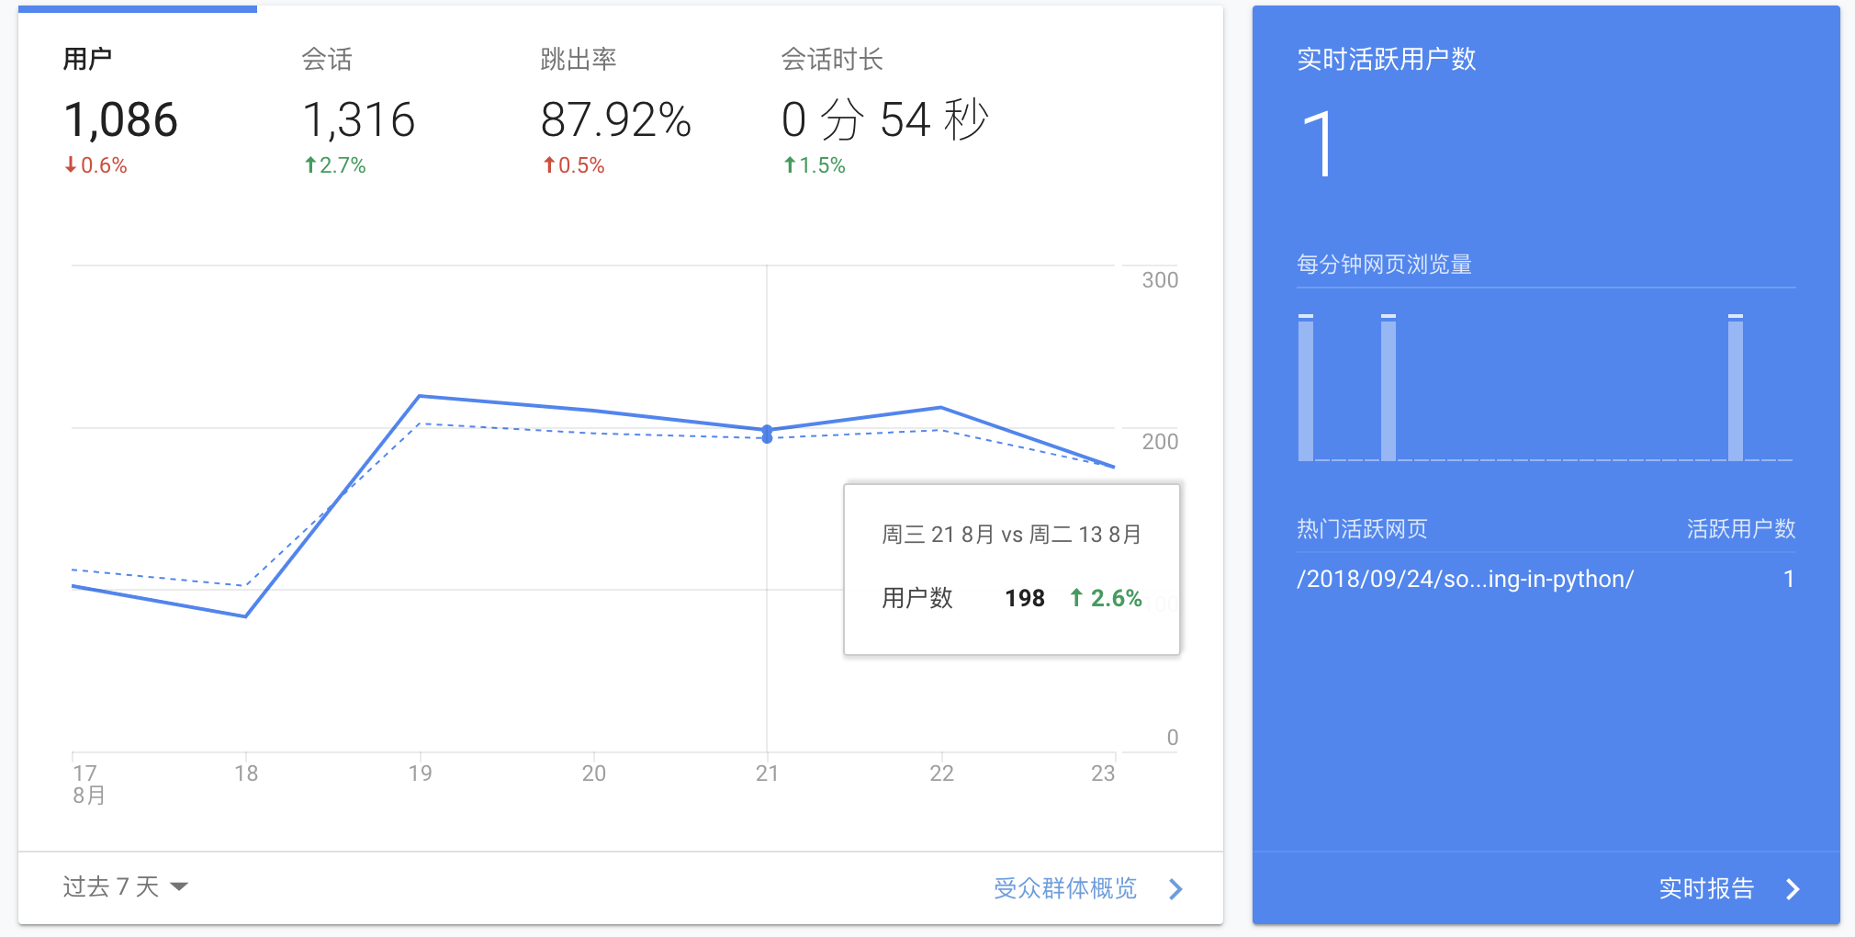Click the realtime active user count 1
Screen dimensions: 1855x937
(x=1318, y=144)
